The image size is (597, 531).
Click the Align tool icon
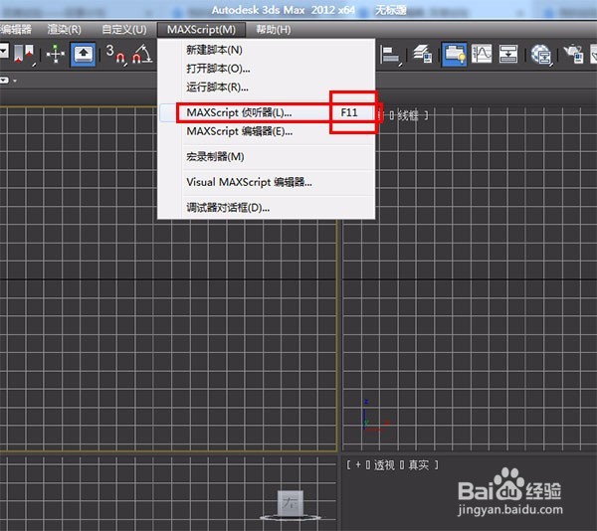(391, 55)
